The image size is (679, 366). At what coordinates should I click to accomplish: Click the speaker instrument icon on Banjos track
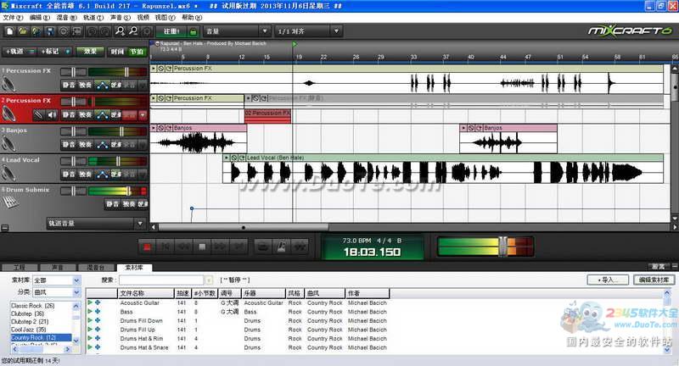coord(8,143)
